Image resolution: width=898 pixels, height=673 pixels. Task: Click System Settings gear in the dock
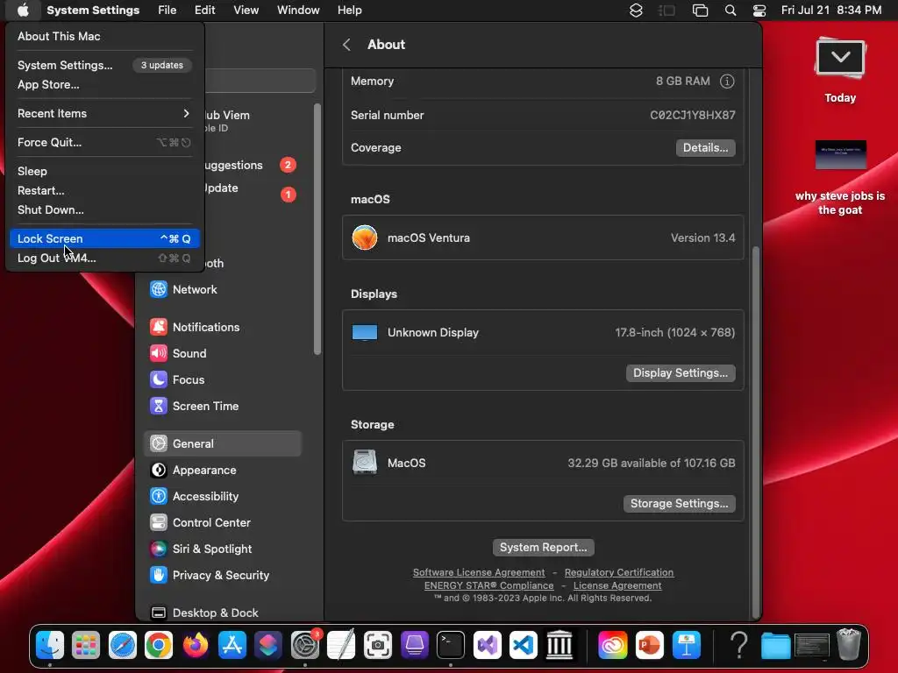[304, 645]
